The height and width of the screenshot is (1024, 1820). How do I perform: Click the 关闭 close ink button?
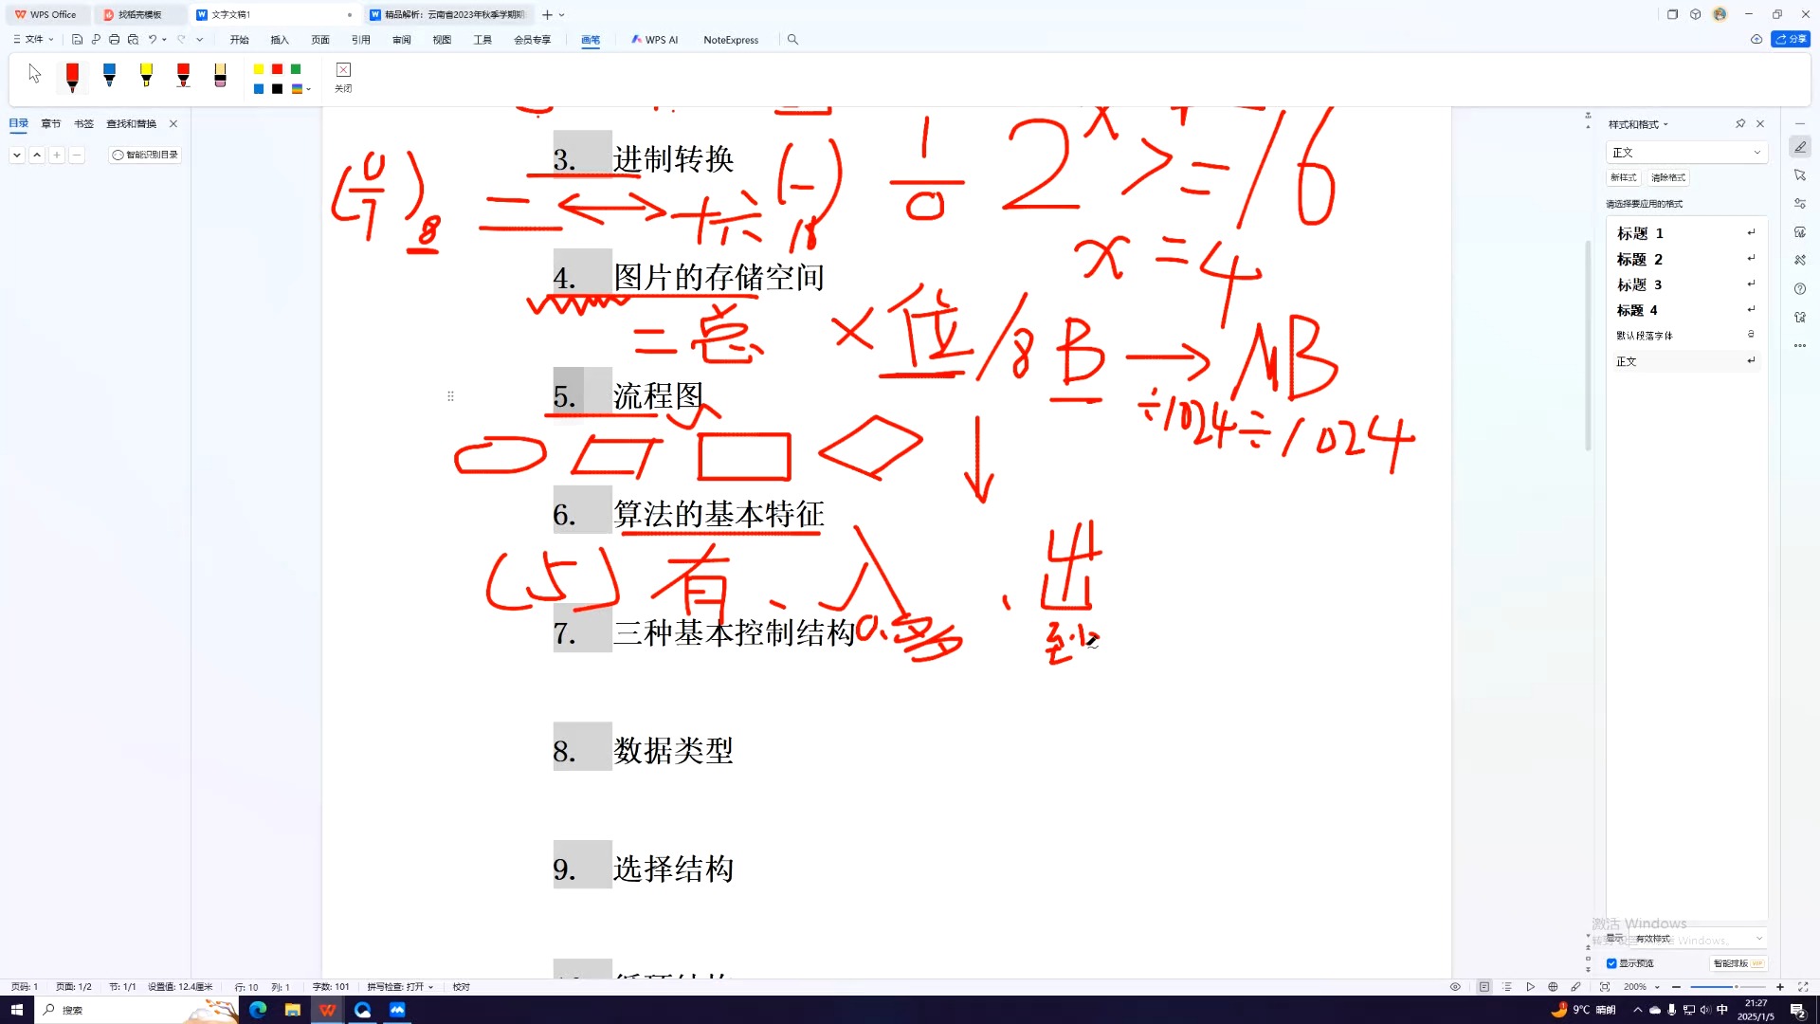pyautogui.click(x=343, y=76)
